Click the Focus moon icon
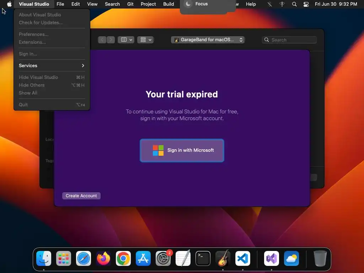 [188, 4]
